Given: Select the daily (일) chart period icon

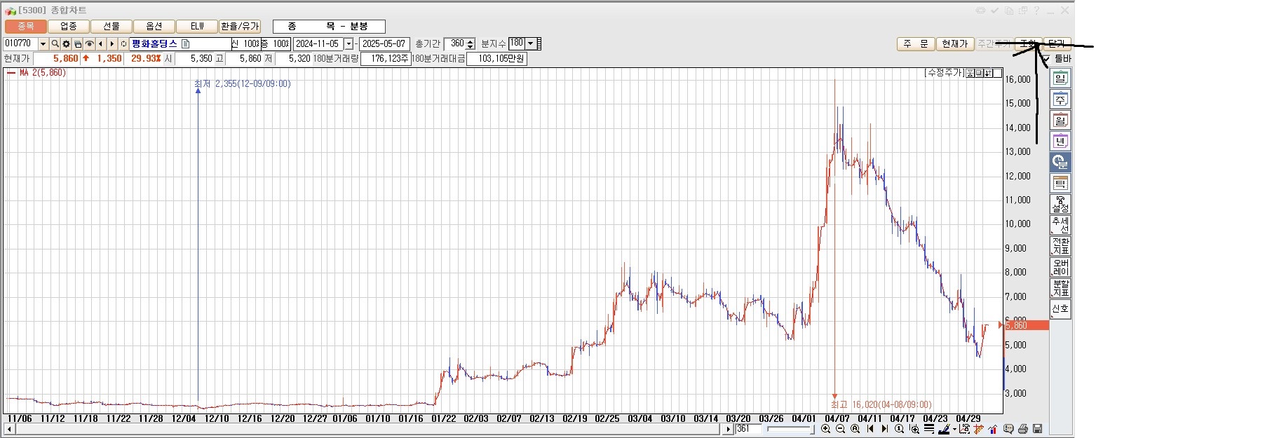Looking at the screenshot, I should [x=1060, y=78].
